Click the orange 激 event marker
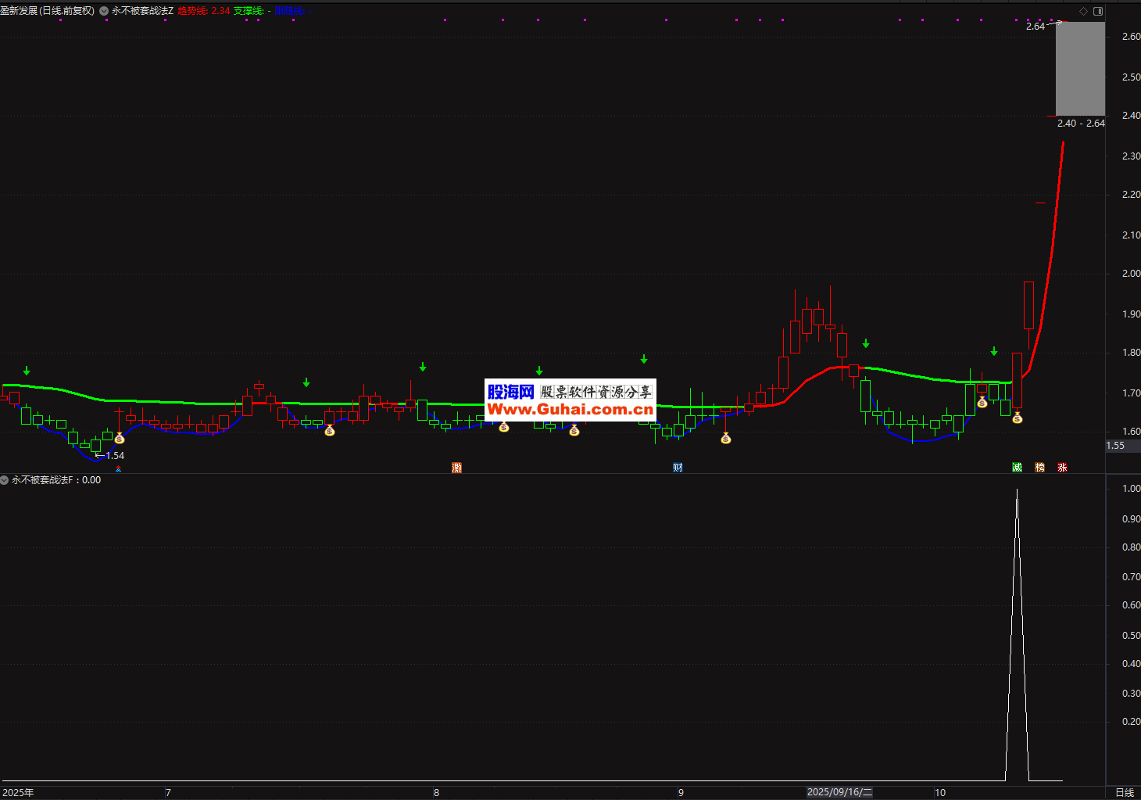 [x=457, y=468]
